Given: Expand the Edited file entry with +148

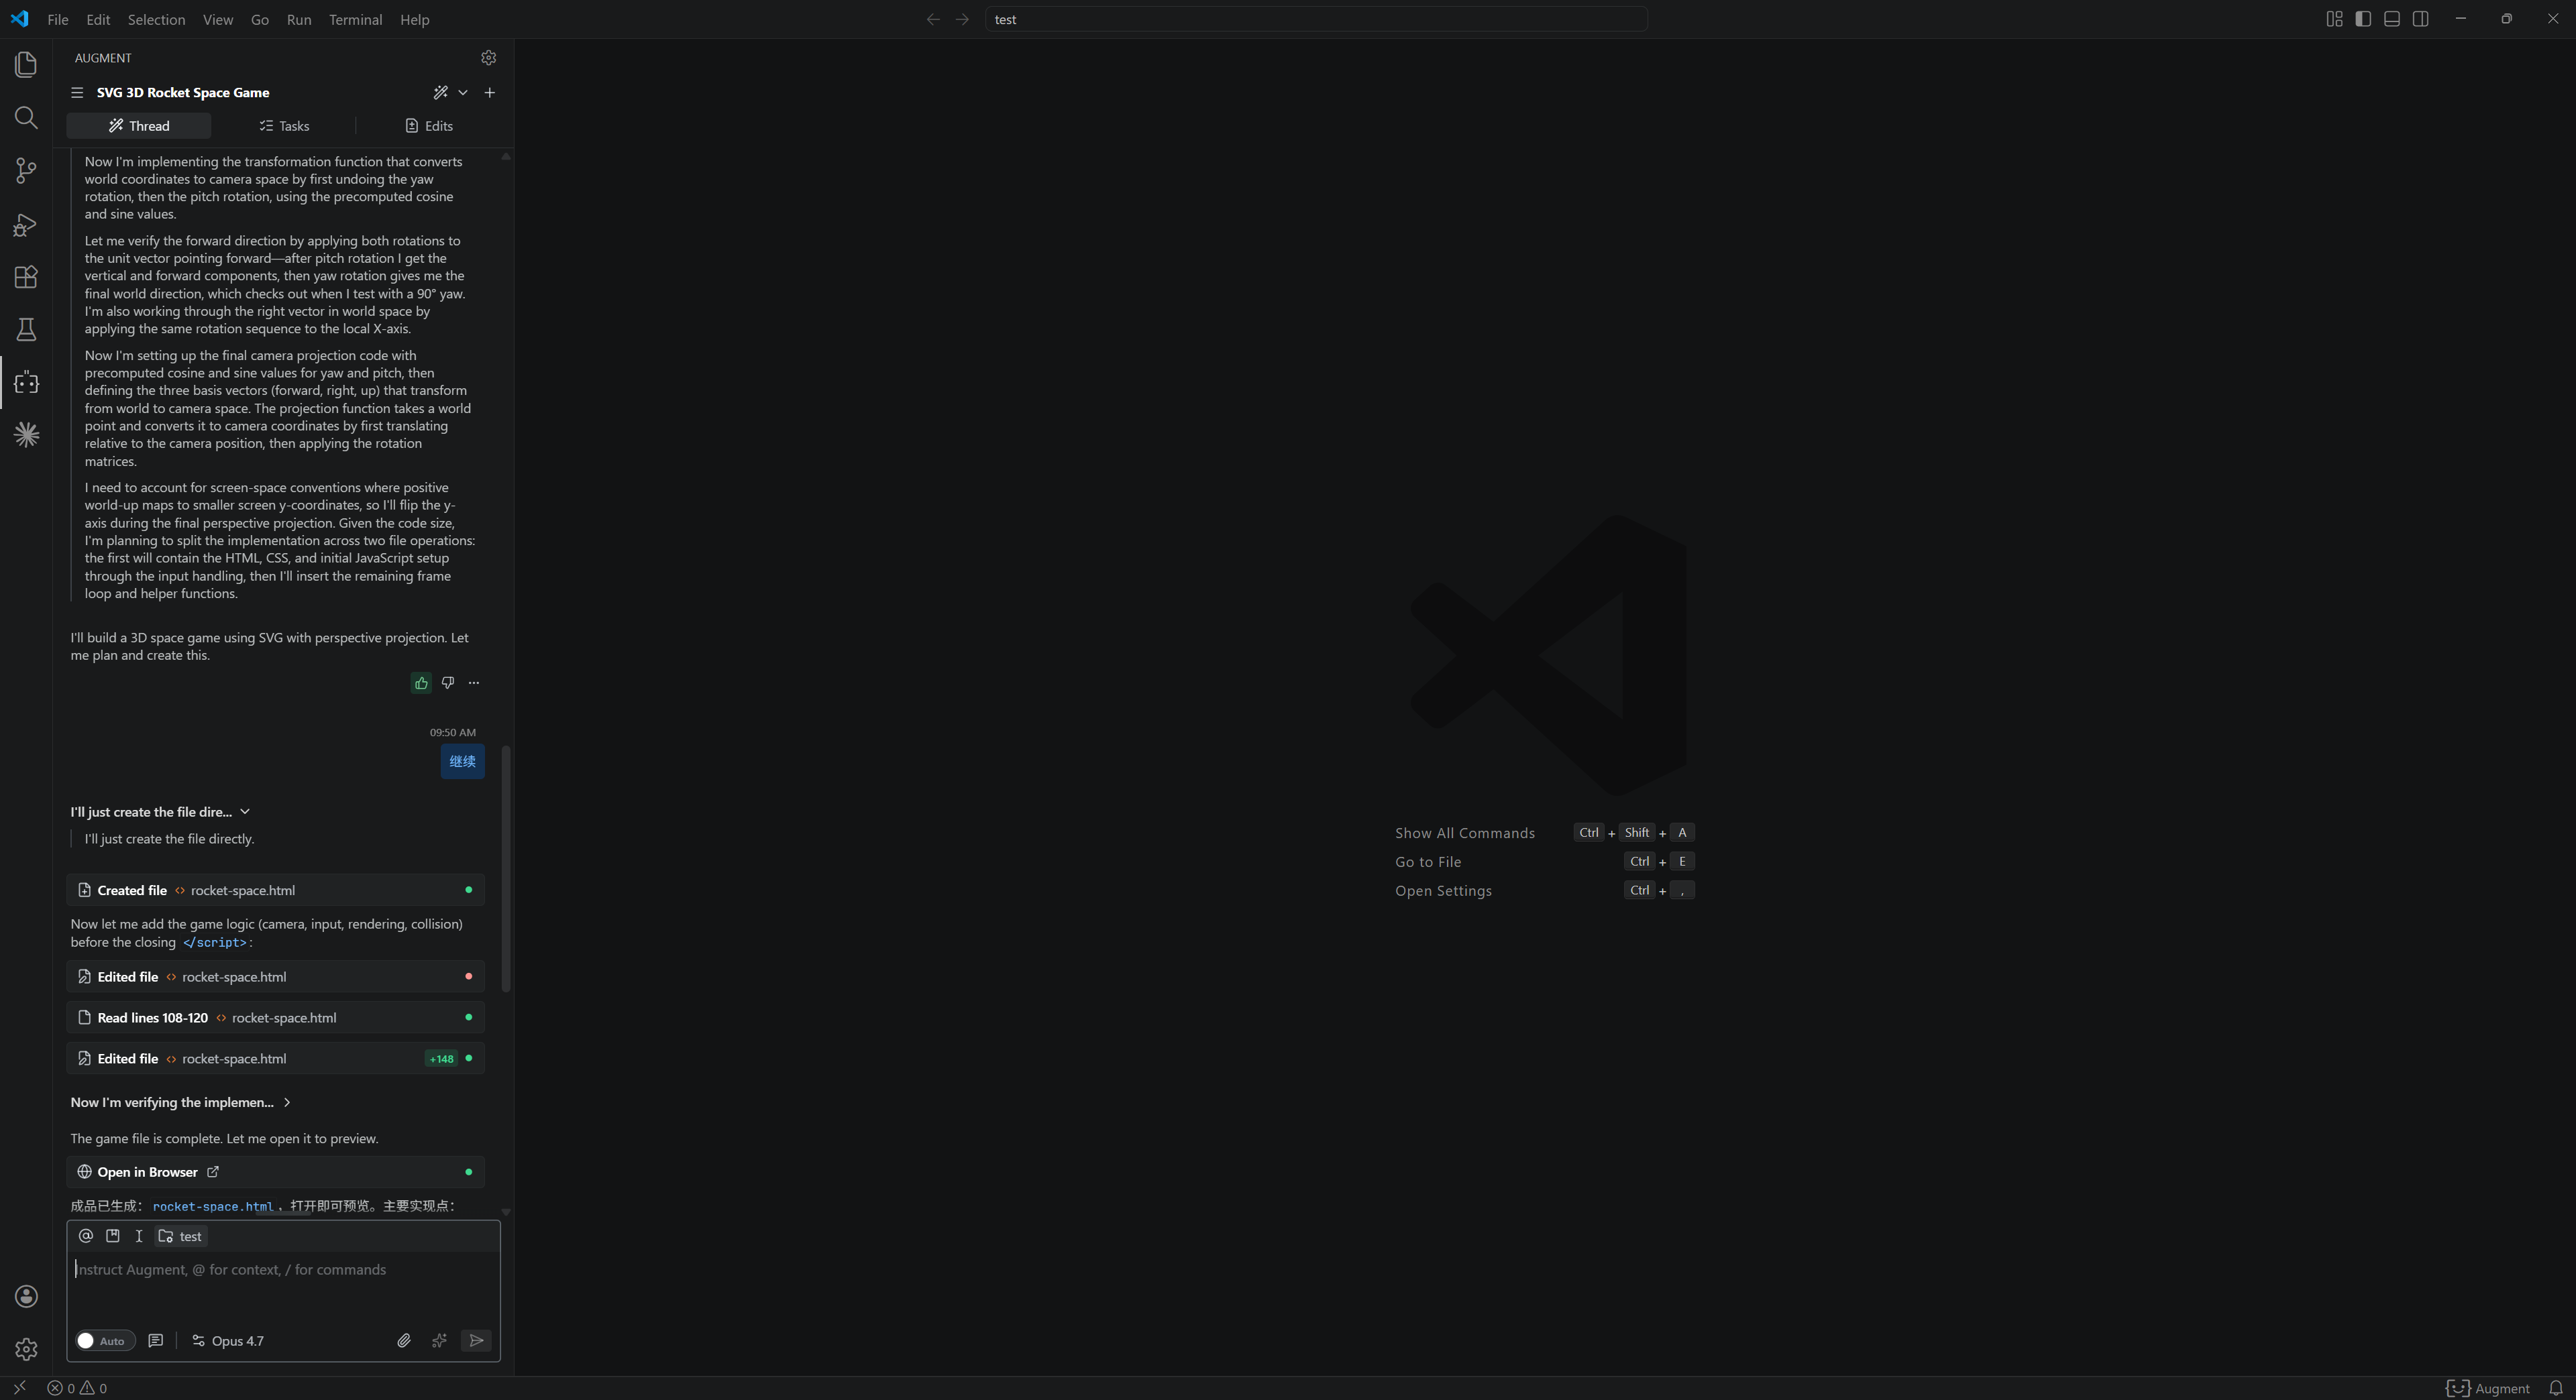Looking at the screenshot, I should point(276,1058).
